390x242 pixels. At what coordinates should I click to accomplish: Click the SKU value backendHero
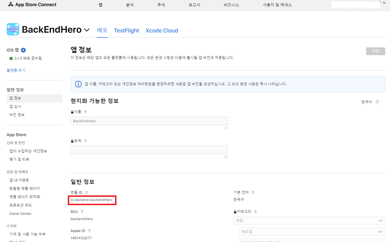point(82,219)
